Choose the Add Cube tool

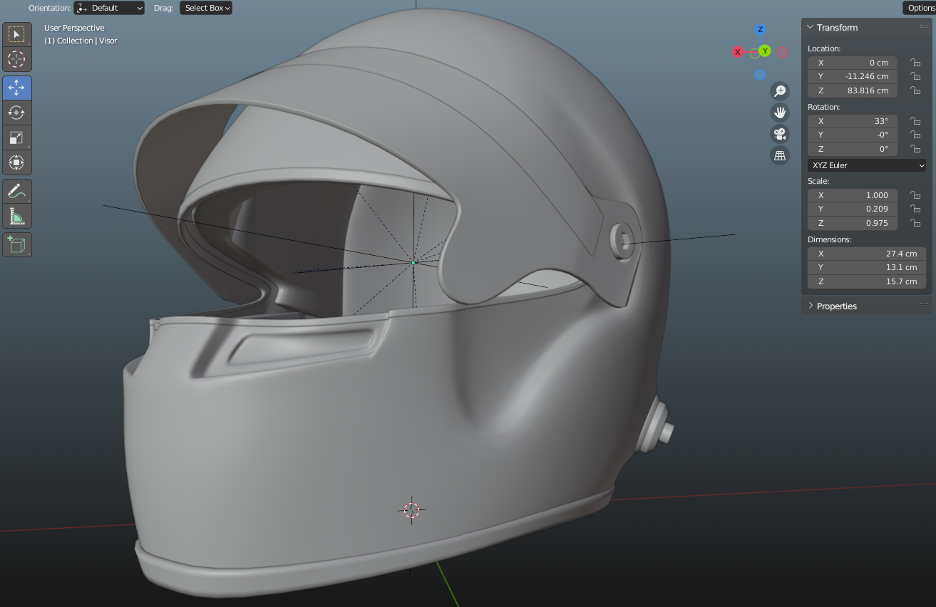pyautogui.click(x=16, y=244)
